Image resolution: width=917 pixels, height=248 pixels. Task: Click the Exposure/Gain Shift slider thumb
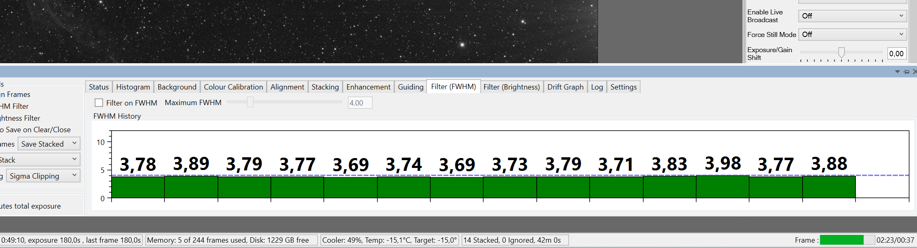click(x=842, y=53)
